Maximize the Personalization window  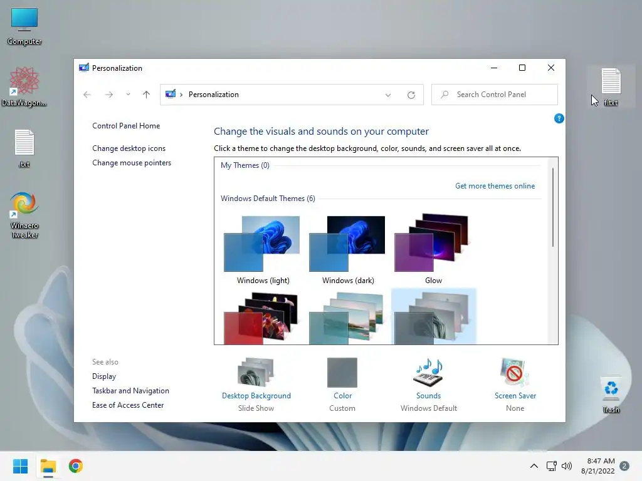(522, 68)
